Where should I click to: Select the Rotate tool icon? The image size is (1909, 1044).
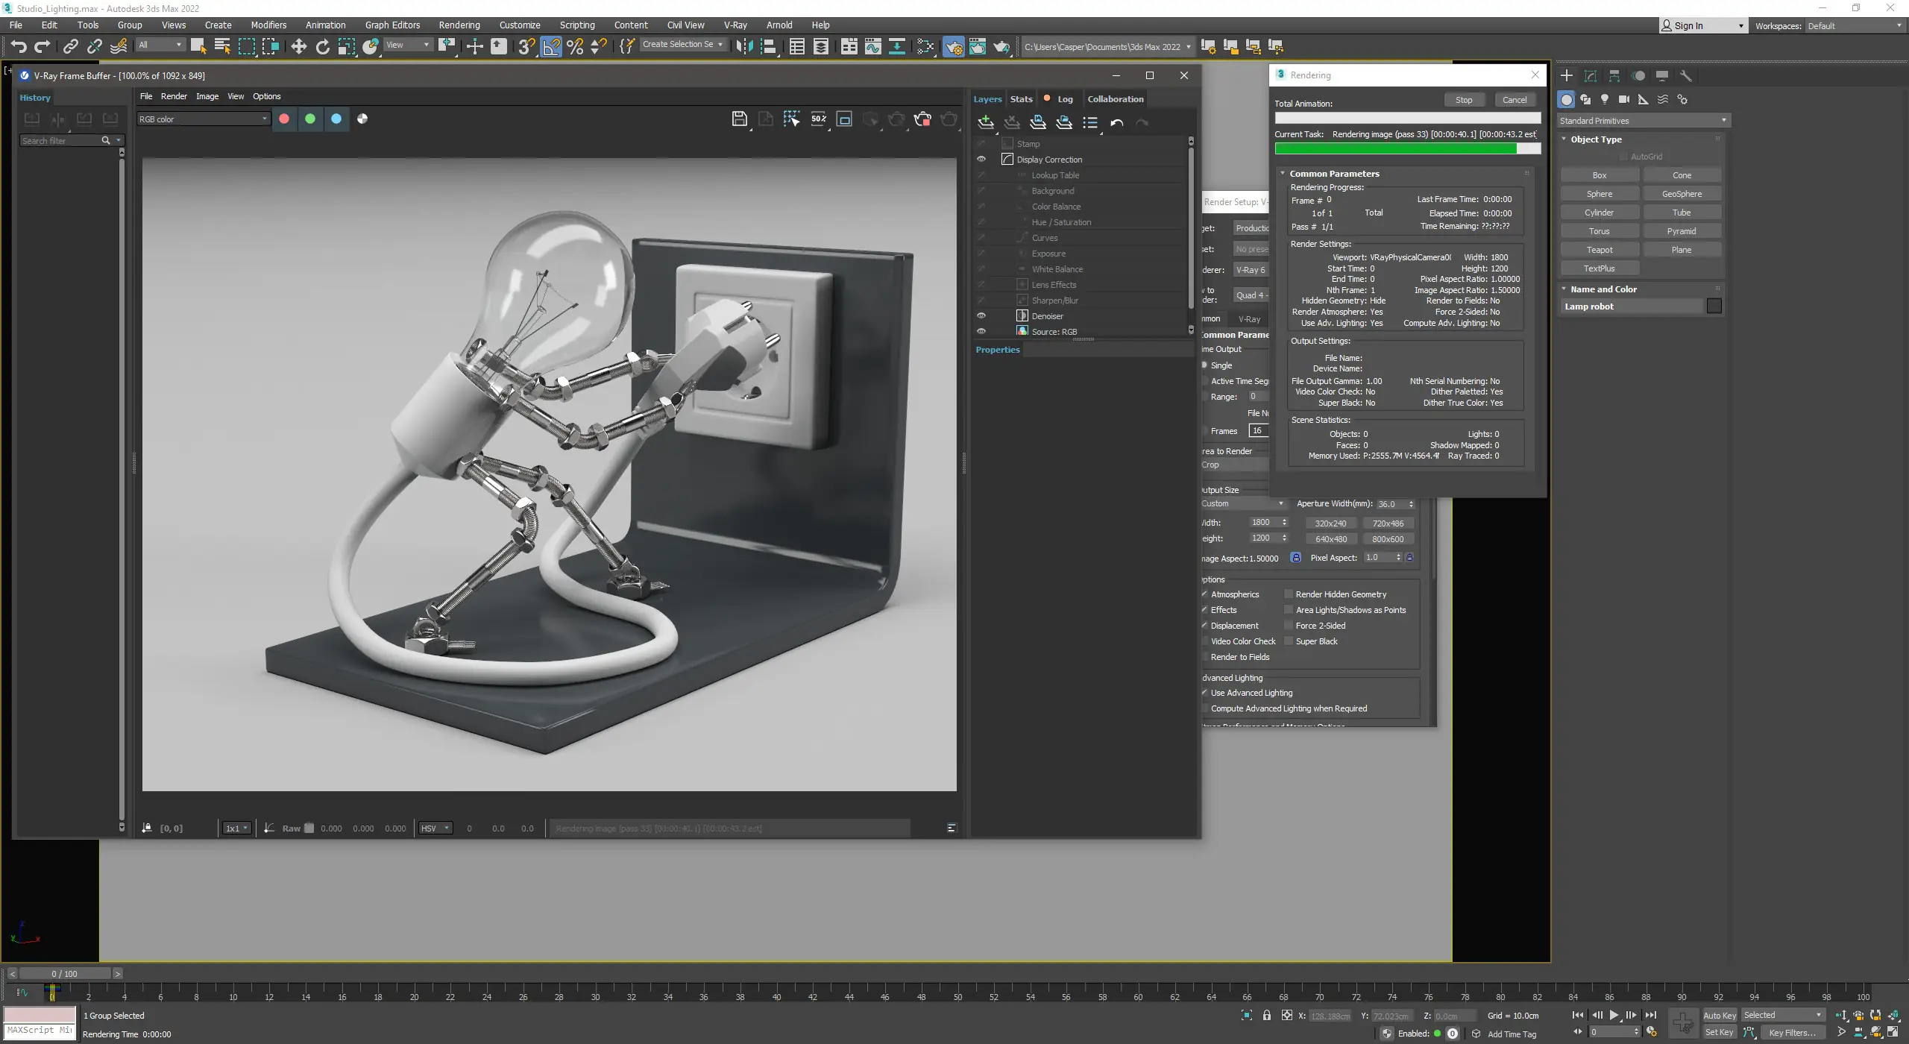pyautogui.click(x=322, y=47)
